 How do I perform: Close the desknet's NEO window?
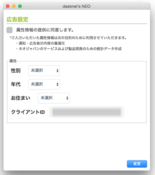point(8,6)
